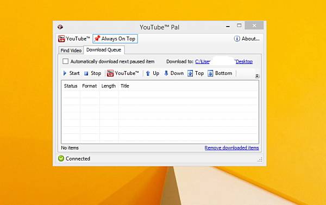Maximize the YouTube Pal window
The image size is (326, 205).
click(239, 25)
